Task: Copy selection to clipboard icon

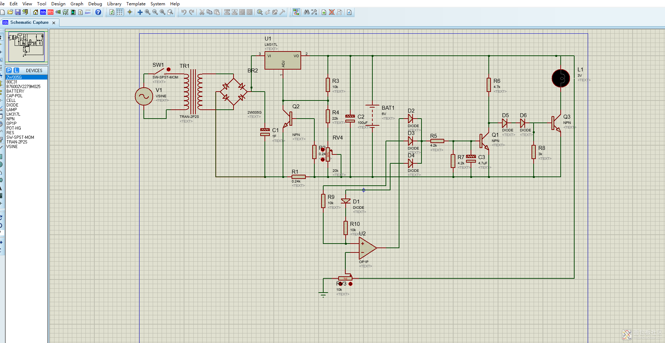Action: (x=209, y=12)
